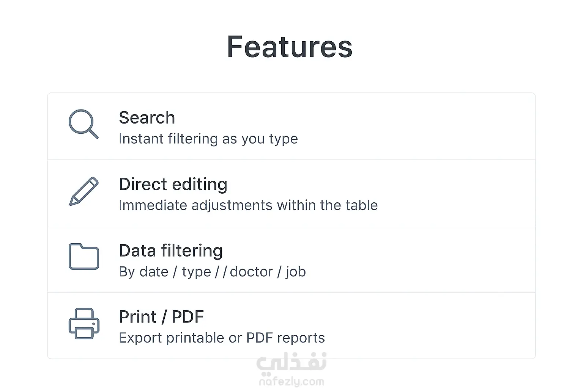Image resolution: width=583 pixels, height=388 pixels.
Task: Select the Search feature row
Action: [291, 127]
